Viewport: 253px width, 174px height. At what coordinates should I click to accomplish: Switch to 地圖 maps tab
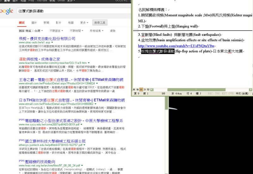click(x=71, y=23)
